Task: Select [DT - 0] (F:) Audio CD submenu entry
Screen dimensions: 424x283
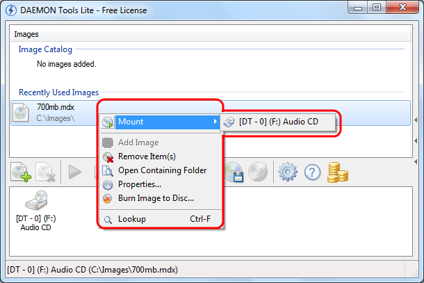Action: [278, 122]
